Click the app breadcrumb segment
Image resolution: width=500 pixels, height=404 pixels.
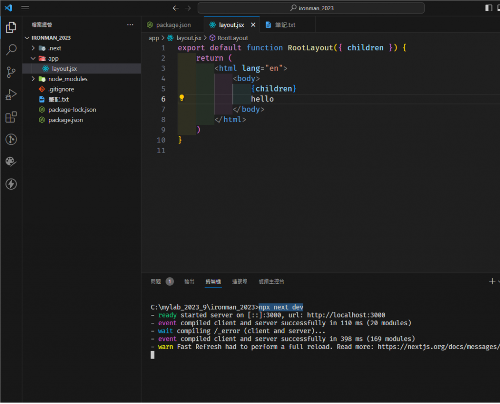point(154,38)
